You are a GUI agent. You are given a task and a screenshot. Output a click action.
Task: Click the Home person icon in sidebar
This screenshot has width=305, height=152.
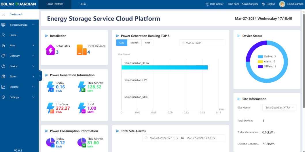pyautogui.click(x=3, y=35)
